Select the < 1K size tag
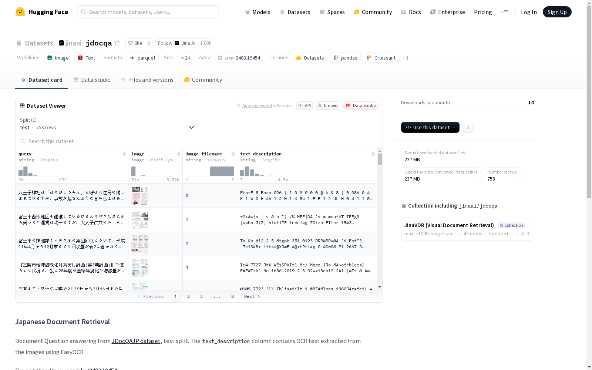Viewport: 592px width, 370px height. [x=186, y=58]
